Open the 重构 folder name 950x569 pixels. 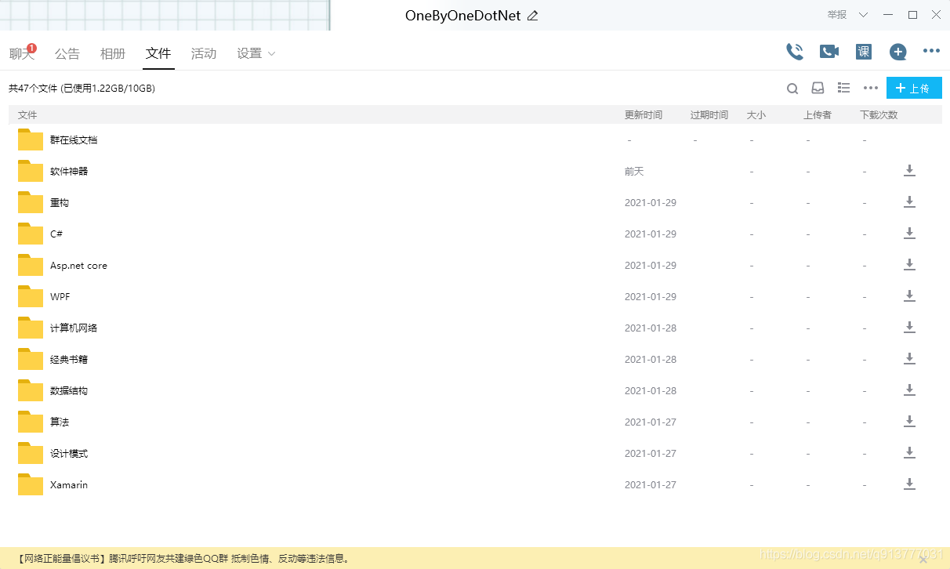[x=60, y=202]
